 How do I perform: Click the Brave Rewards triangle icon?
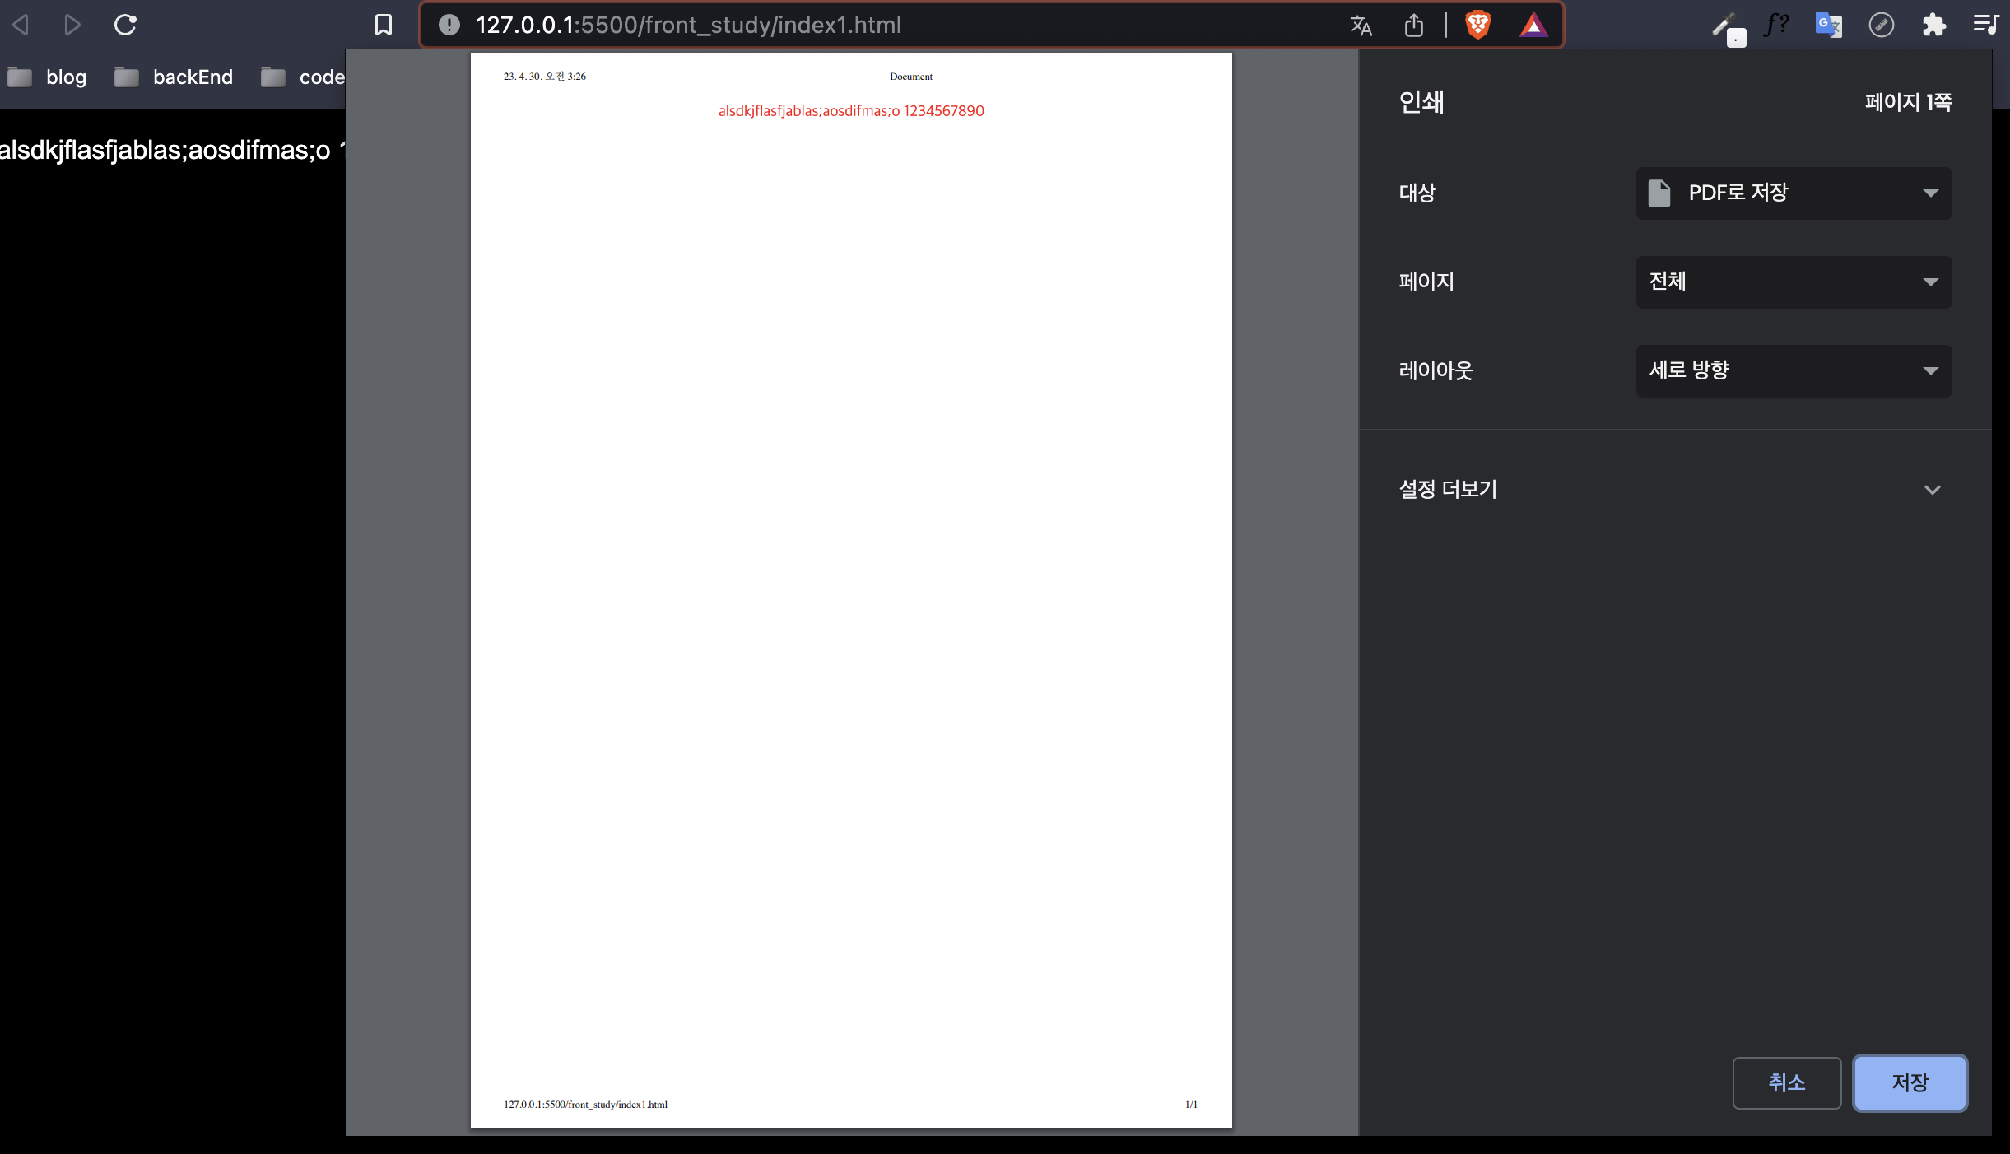(1533, 26)
